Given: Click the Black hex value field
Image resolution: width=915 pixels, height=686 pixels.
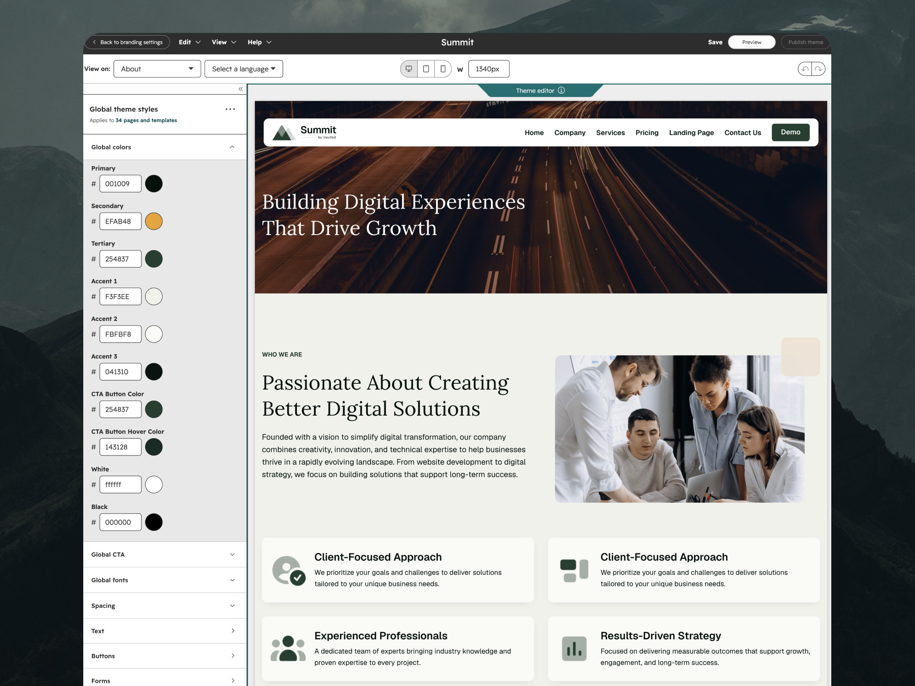Looking at the screenshot, I should [120, 522].
